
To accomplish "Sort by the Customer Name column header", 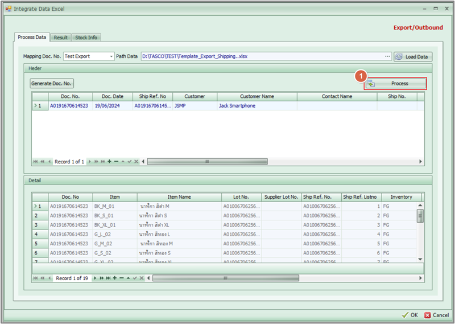I will pyautogui.click(x=257, y=97).
